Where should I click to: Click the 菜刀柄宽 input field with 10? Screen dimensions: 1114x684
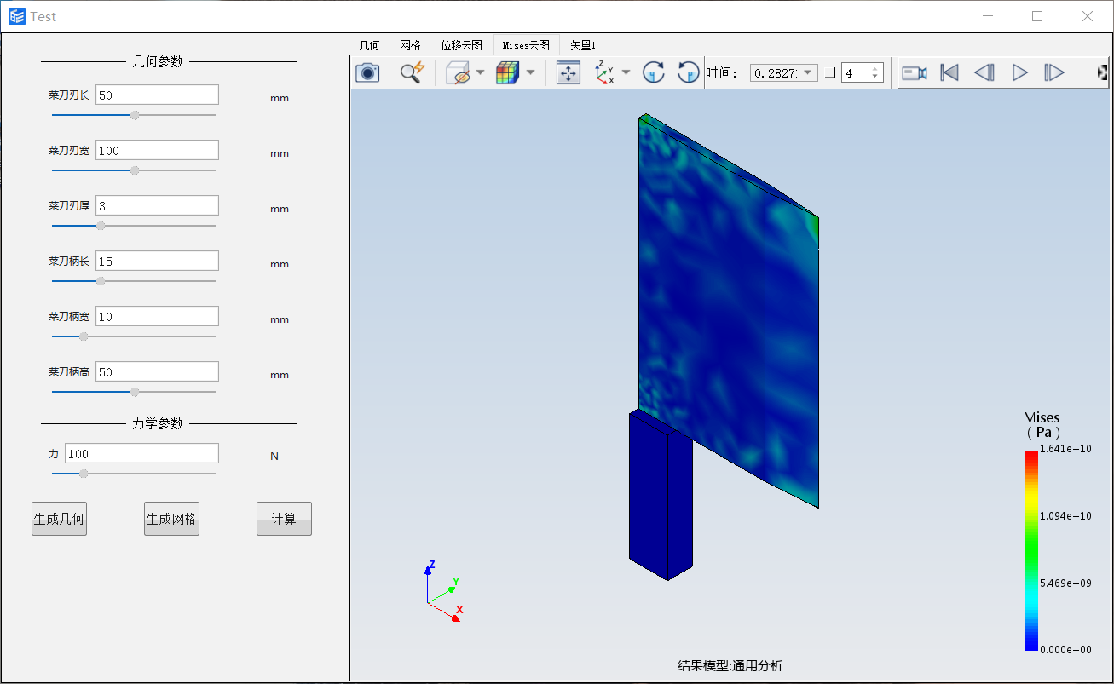157,316
